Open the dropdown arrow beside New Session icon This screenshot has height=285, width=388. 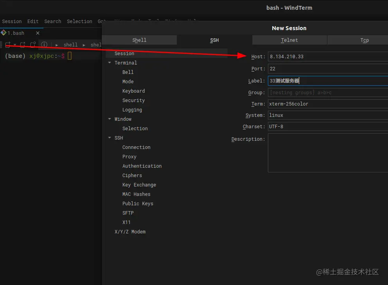[15, 45]
